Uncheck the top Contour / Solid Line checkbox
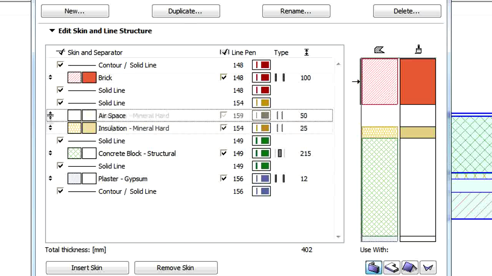Viewport: 492px width, 276px height. (x=60, y=65)
